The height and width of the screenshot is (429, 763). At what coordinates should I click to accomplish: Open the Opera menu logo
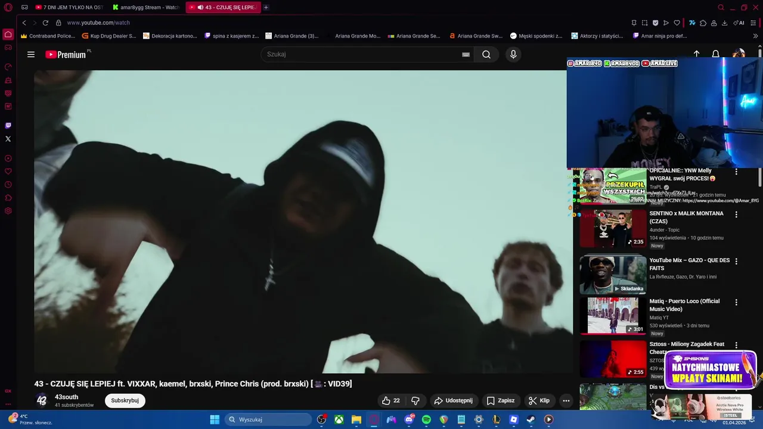tap(8, 7)
